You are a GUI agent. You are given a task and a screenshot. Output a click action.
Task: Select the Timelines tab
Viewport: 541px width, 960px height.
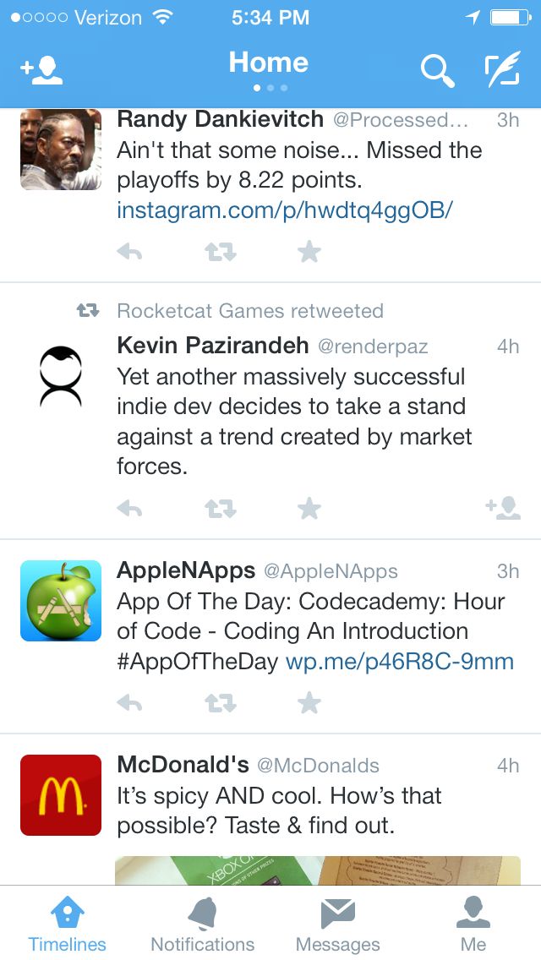click(x=68, y=925)
